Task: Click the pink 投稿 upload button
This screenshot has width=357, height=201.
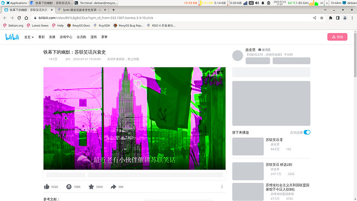Action: pyautogui.click(x=337, y=37)
